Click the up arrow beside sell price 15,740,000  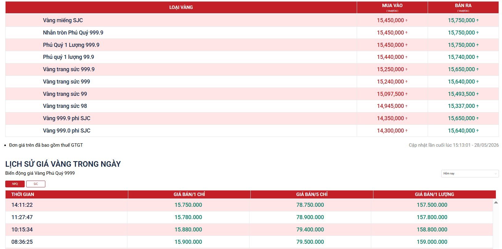tap(477, 57)
